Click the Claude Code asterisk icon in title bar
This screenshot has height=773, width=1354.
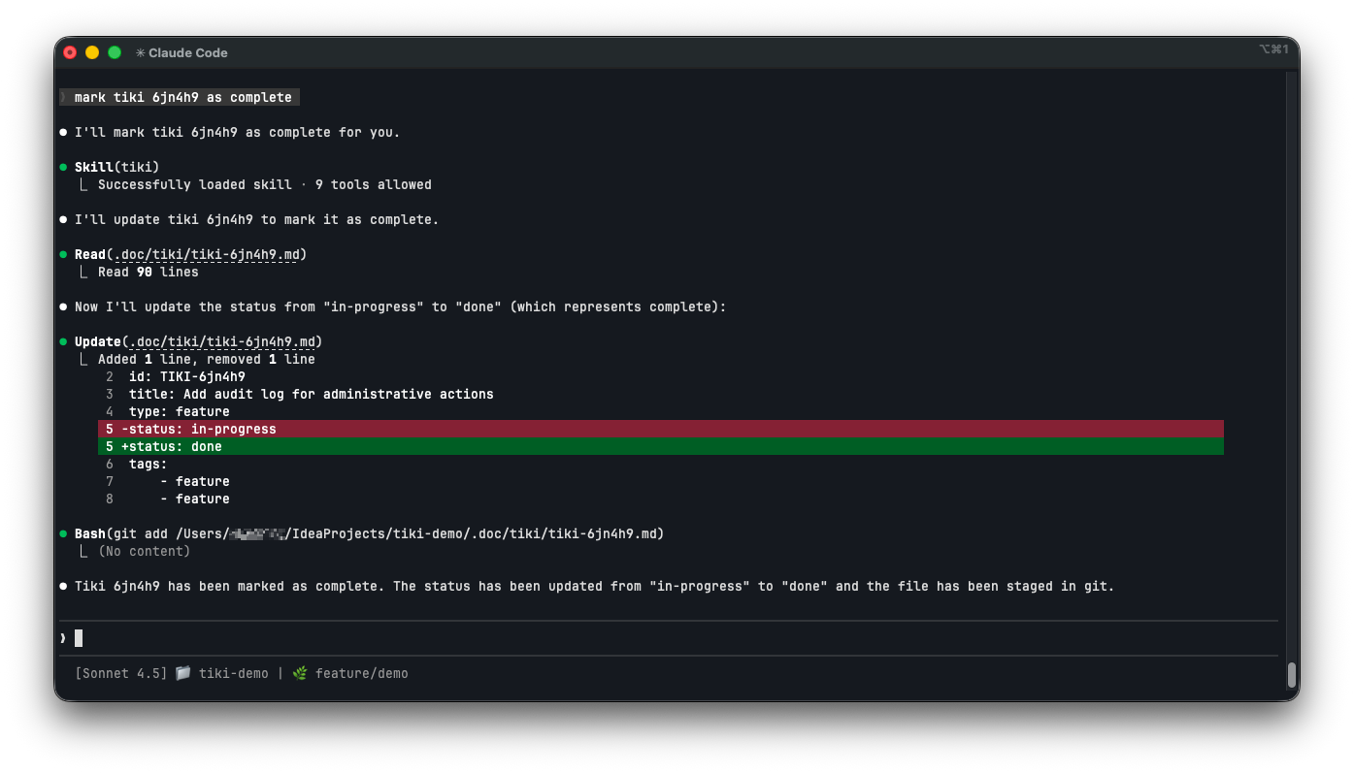click(x=140, y=52)
